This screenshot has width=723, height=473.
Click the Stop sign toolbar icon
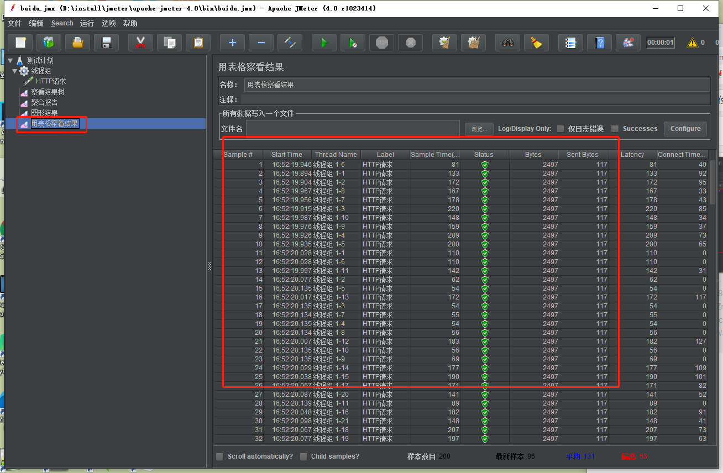(381, 43)
